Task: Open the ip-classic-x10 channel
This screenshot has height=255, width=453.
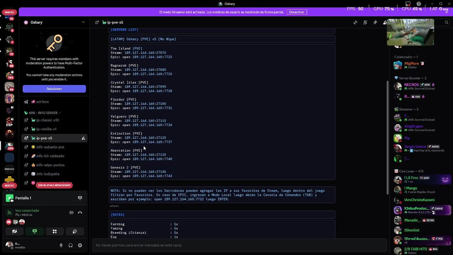Action: (54, 120)
